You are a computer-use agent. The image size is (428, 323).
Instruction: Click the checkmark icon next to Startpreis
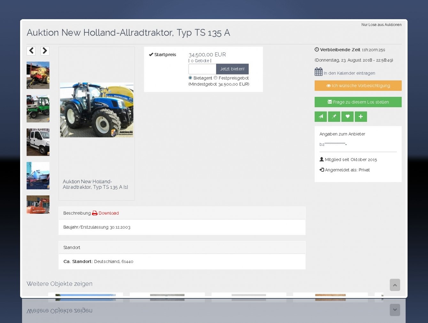tap(151, 55)
